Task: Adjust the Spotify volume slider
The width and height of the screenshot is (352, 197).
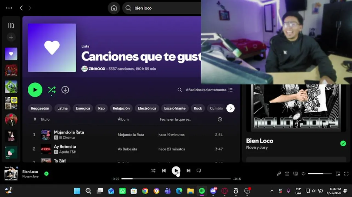Action: click(320, 174)
